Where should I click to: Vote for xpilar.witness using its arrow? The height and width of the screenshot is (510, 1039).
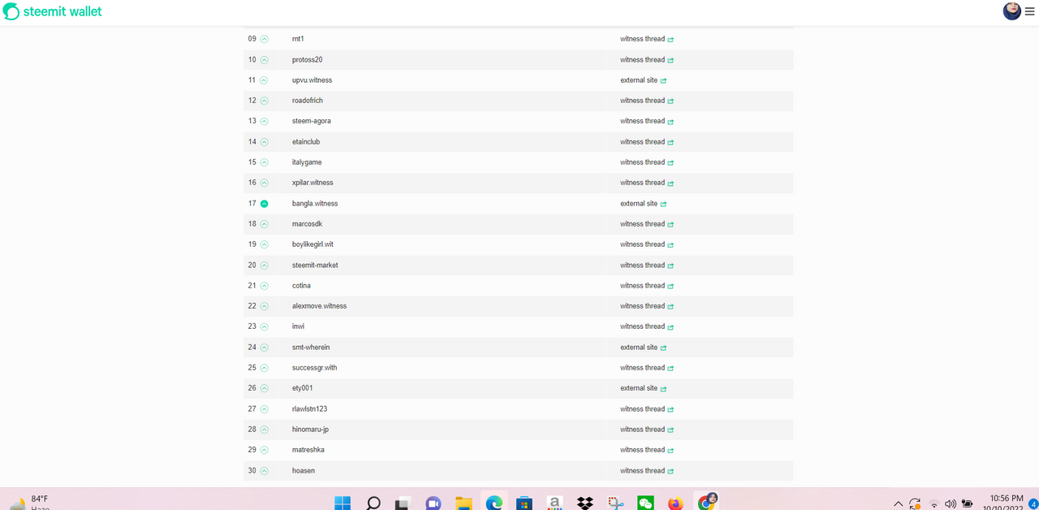click(x=264, y=183)
